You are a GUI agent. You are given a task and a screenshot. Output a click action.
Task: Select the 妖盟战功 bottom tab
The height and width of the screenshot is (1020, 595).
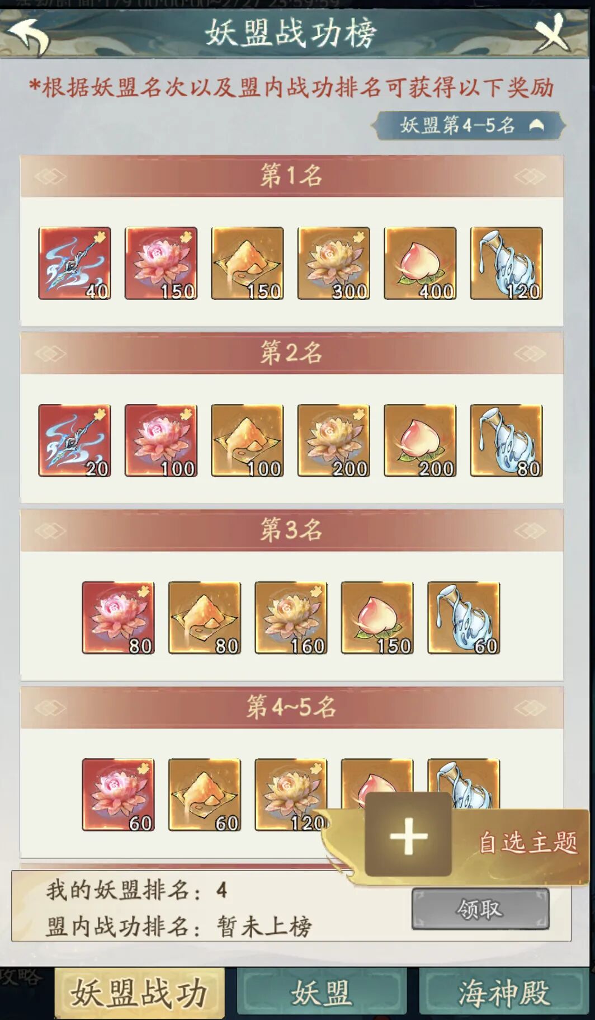coord(139,993)
